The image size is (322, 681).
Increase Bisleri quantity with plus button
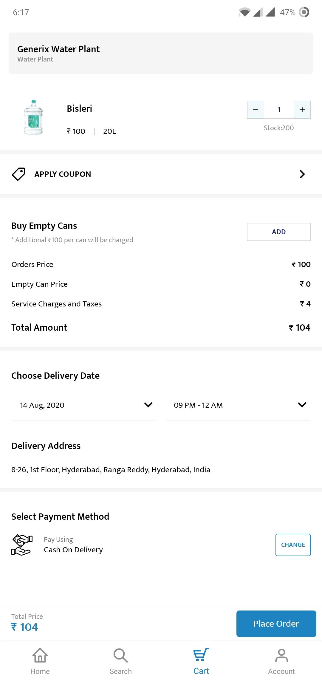coord(302,110)
